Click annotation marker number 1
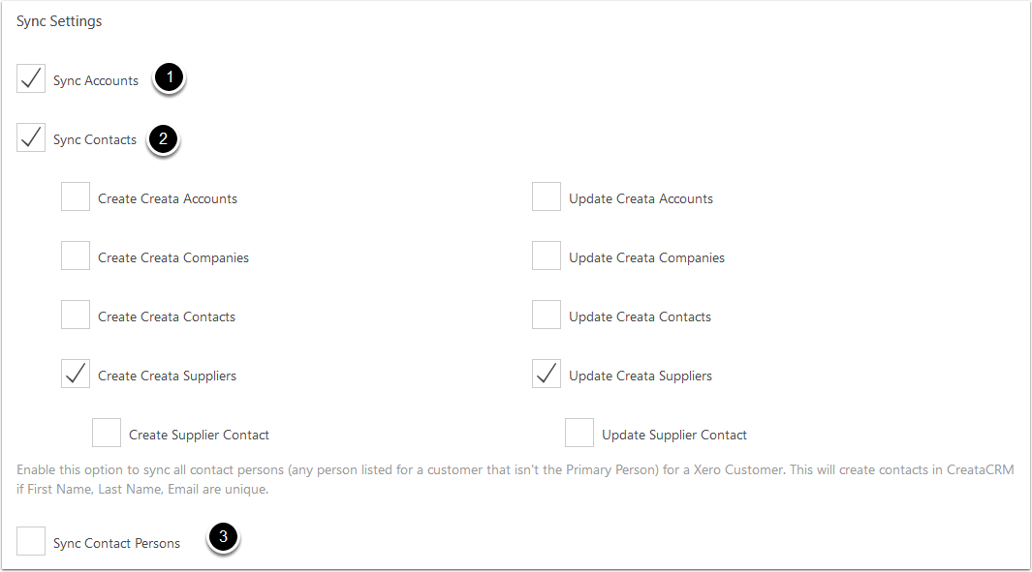This screenshot has width=1032, height=572. point(170,77)
